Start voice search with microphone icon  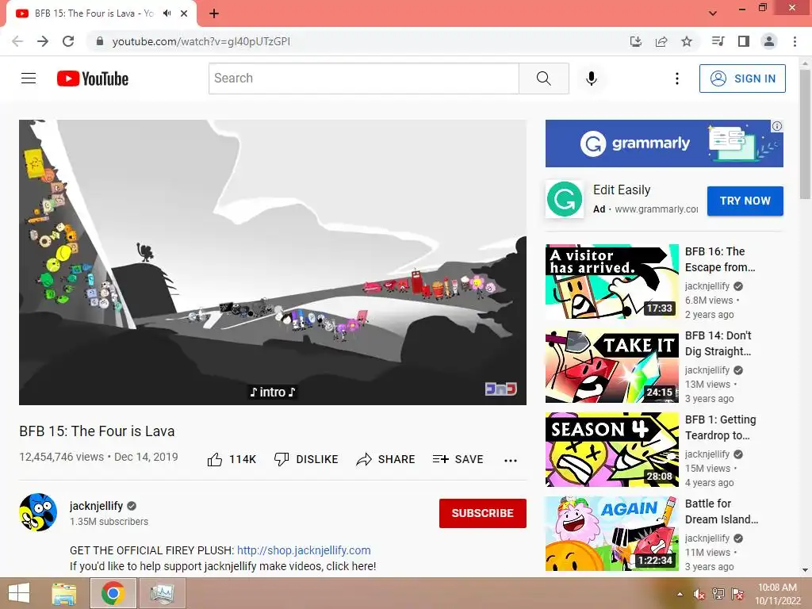[592, 79]
